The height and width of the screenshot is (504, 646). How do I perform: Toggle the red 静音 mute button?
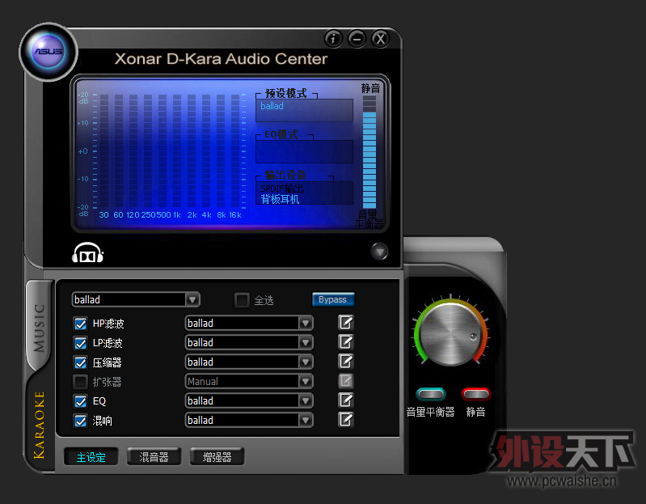476,394
